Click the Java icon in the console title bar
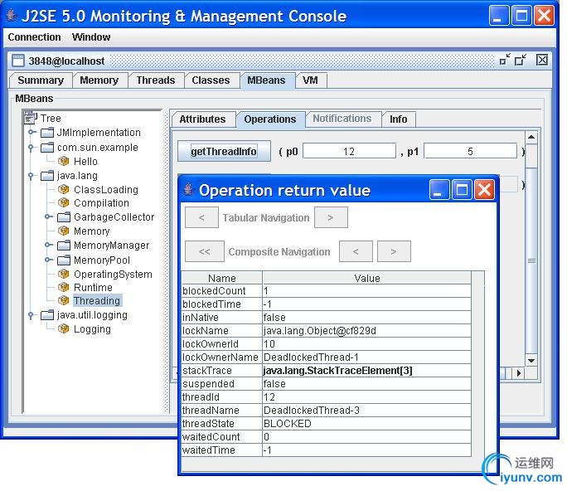Image resolution: width=567 pixels, height=491 pixels. (x=12, y=15)
